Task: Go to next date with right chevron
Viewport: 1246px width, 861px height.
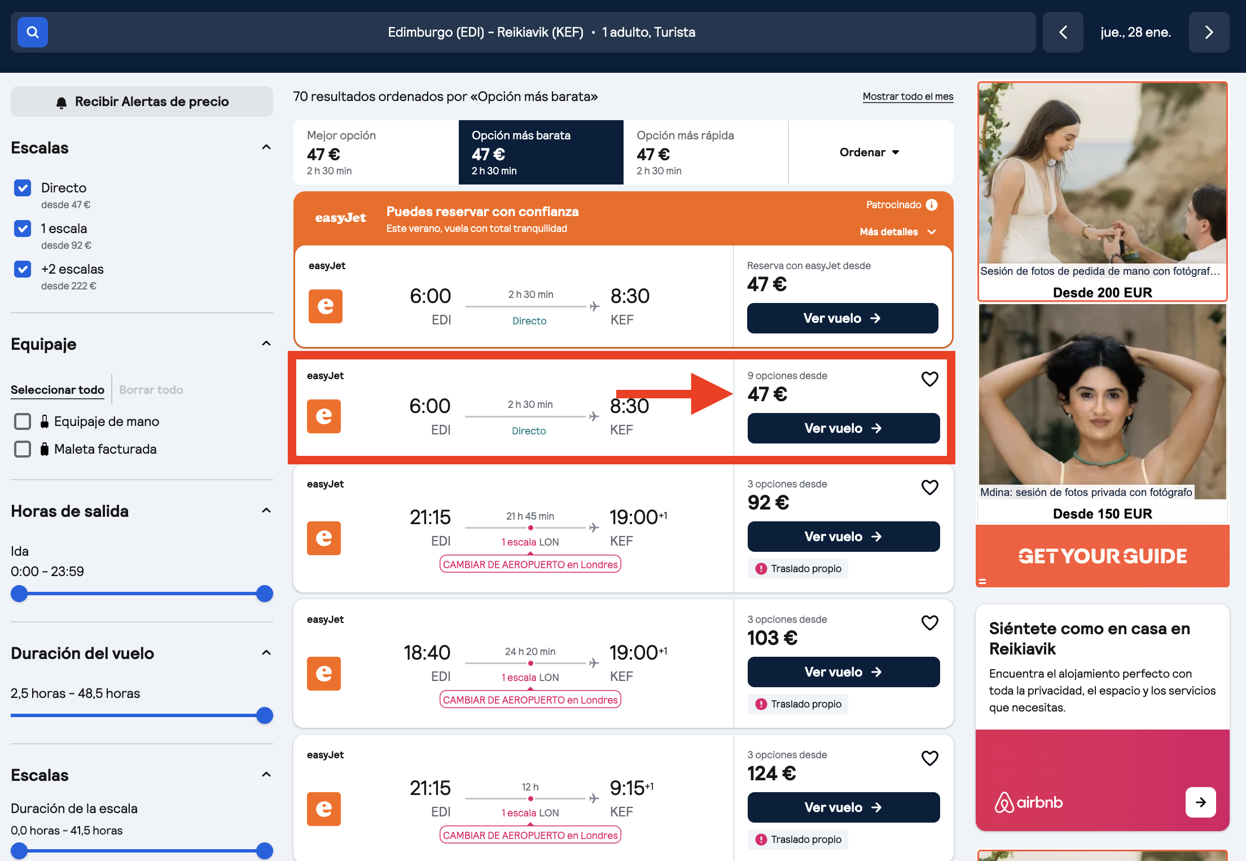Action: tap(1209, 32)
